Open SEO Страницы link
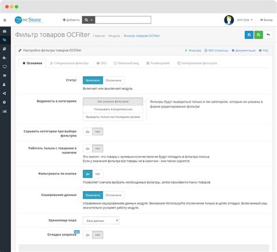The image size is (277, 252). pos(216,50)
